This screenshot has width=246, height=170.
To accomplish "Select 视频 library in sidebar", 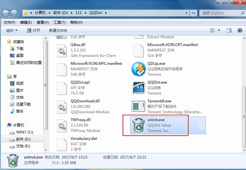I will tap(17, 83).
